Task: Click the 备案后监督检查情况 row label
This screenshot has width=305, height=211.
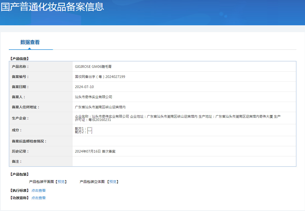Action: [x=29, y=141]
